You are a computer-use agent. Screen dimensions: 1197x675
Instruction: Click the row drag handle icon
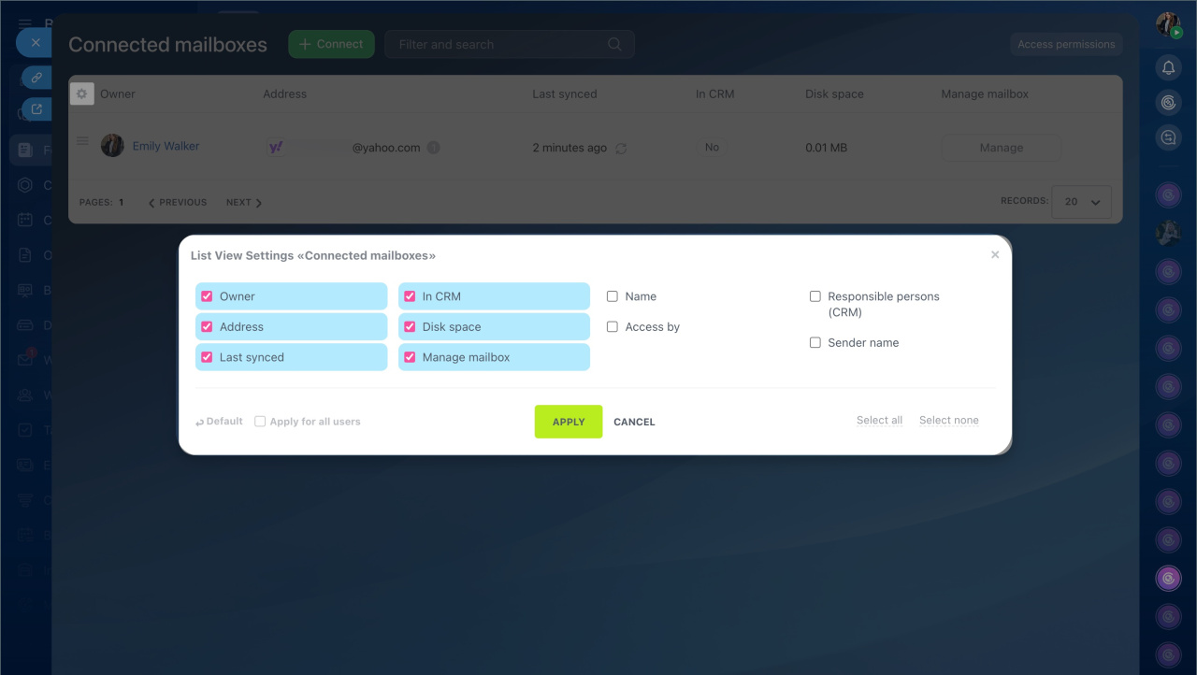click(82, 141)
